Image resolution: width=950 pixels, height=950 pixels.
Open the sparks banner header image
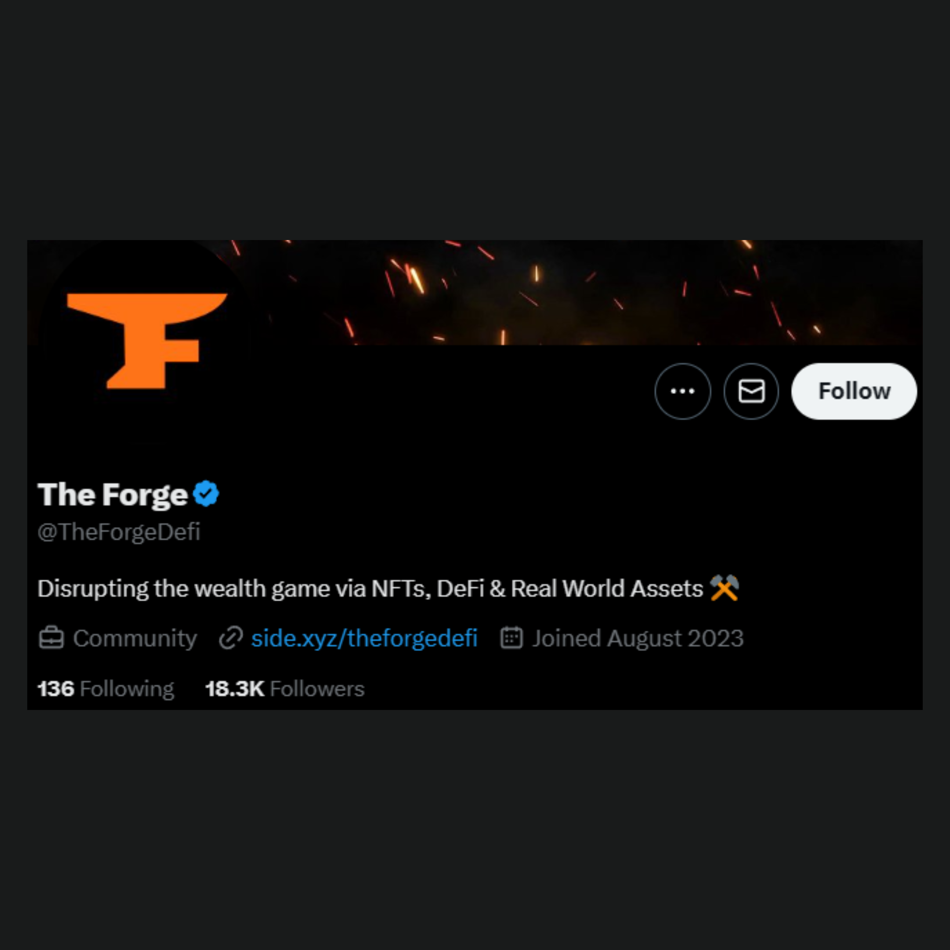(585, 293)
